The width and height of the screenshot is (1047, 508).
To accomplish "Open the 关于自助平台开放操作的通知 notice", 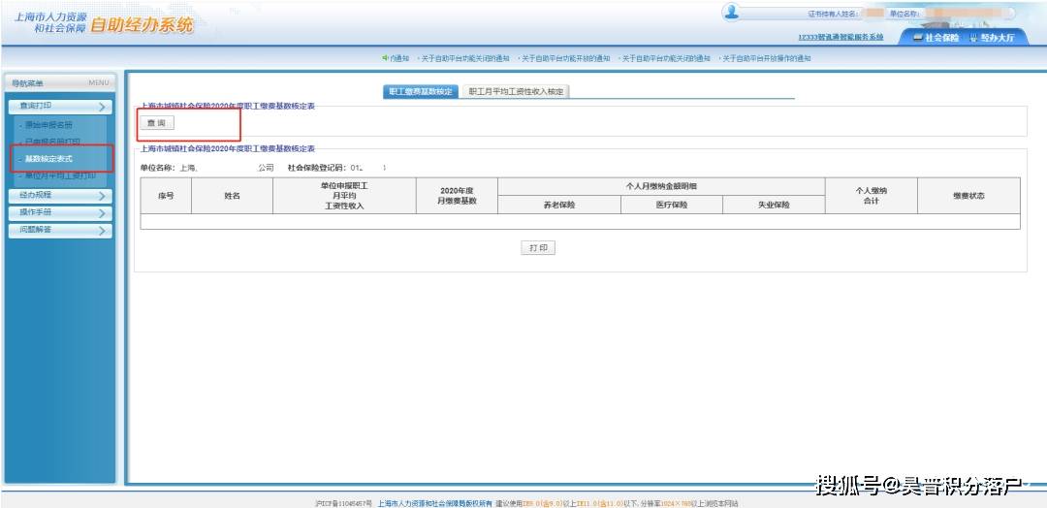I will (x=766, y=59).
